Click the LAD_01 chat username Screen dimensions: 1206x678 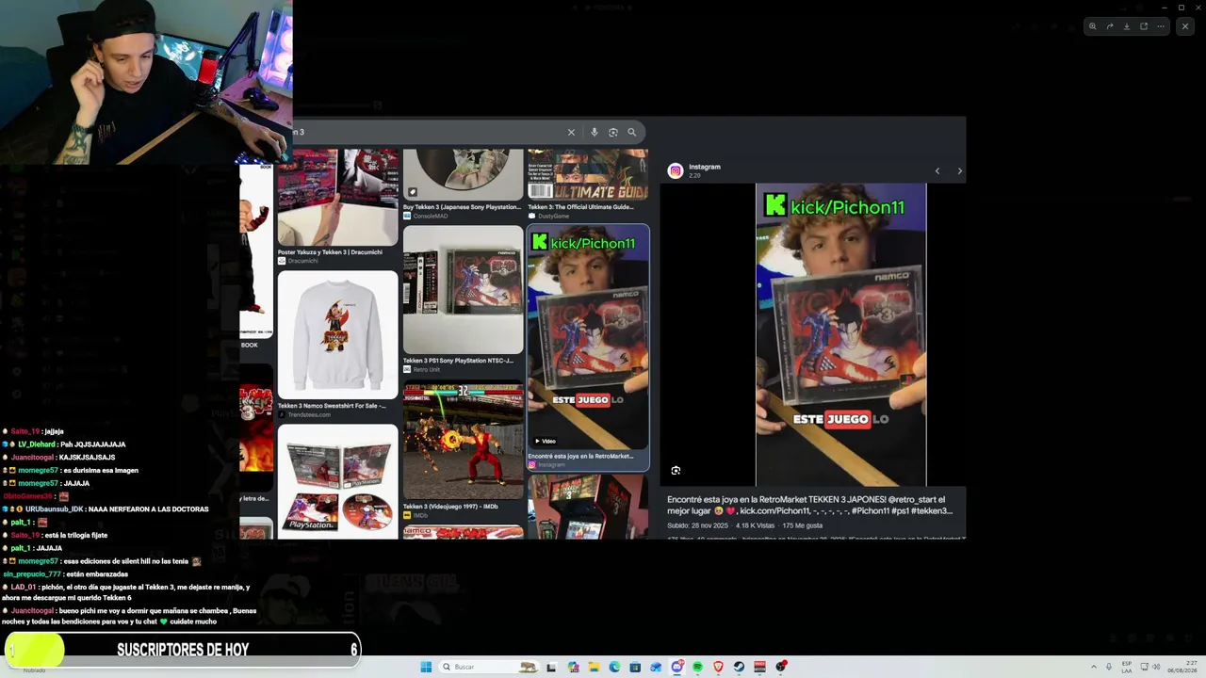point(24,587)
